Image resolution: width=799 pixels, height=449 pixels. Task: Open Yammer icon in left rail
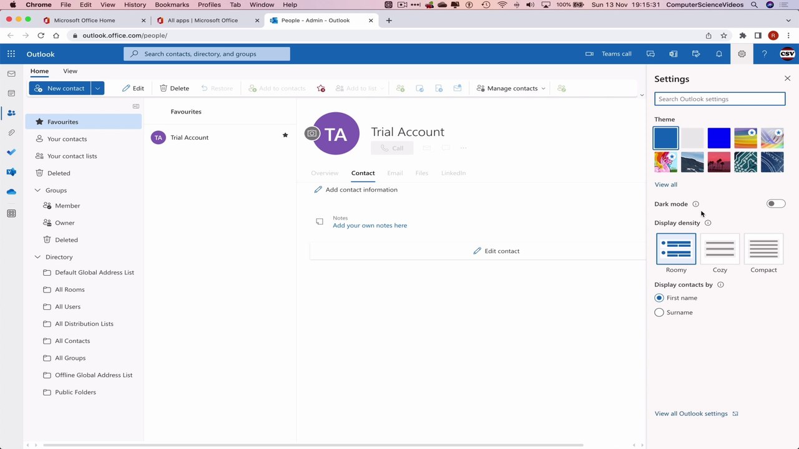pyautogui.click(x=11, y=172)
